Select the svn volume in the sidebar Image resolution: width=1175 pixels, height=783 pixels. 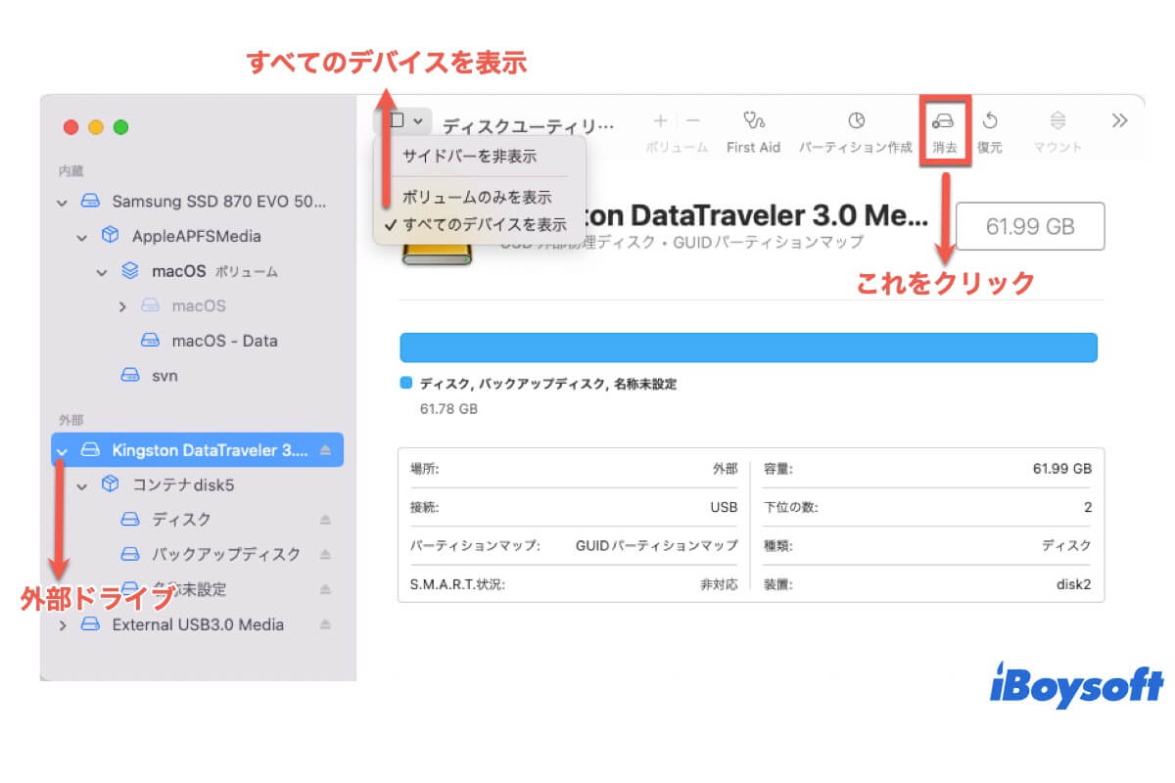(164, 375)
